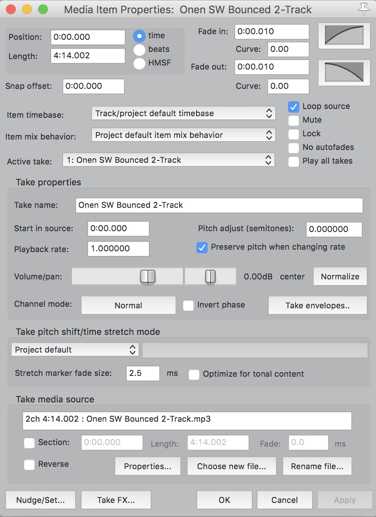Select the HMSF radio button
The height and width of the screenshot is (517, 376).
coord(139,63)
